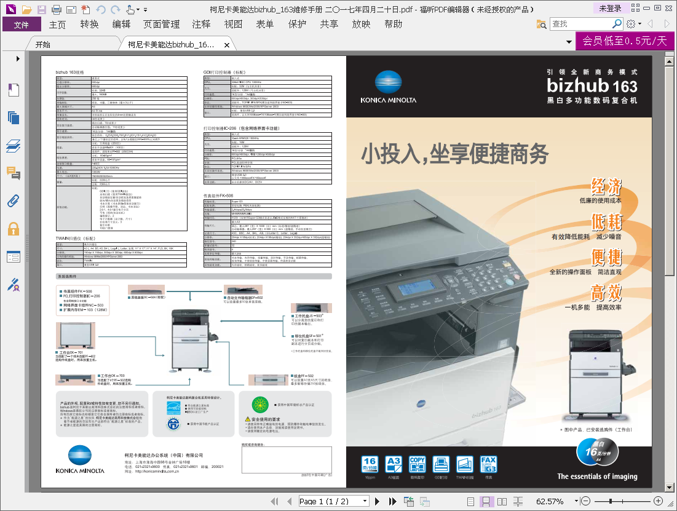Click the Undo arrow icon
The width and height of the screenshot is (677, 511).
coord(101,9)
